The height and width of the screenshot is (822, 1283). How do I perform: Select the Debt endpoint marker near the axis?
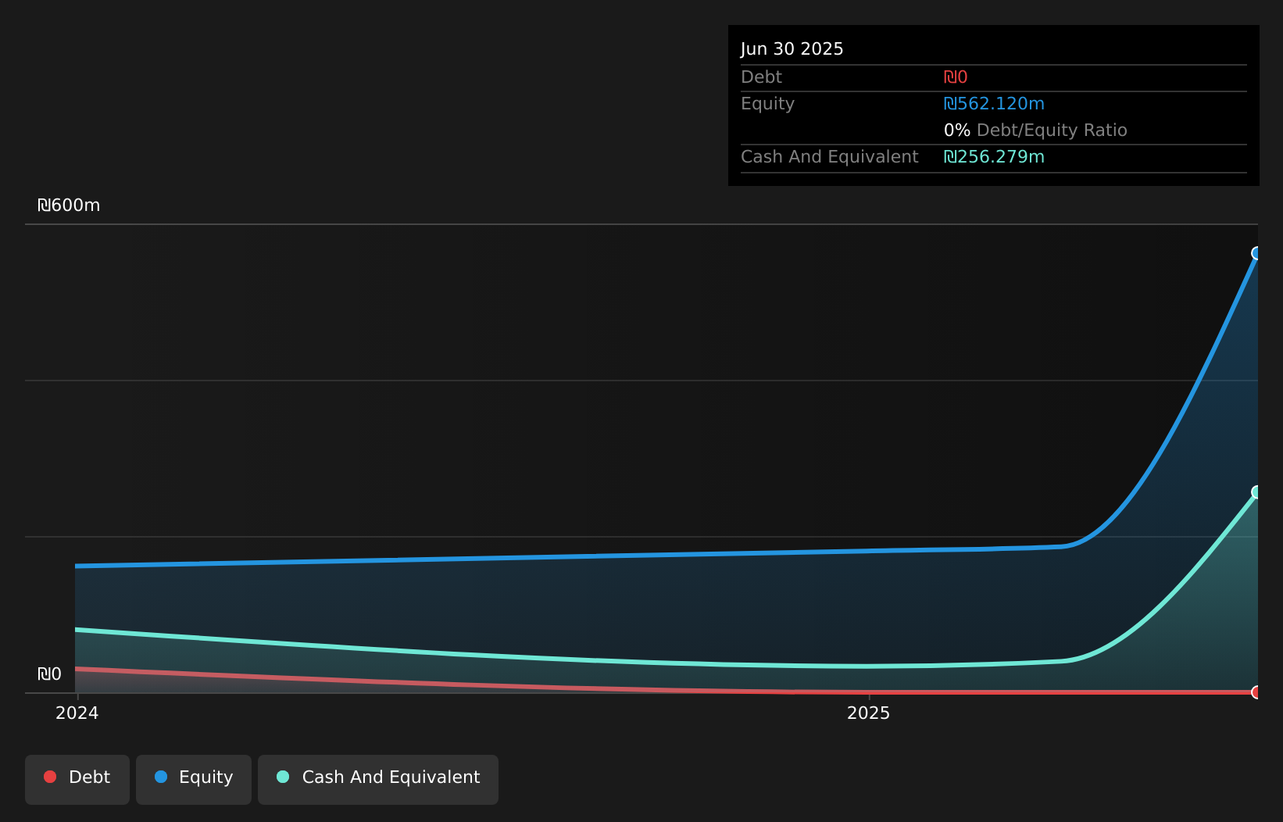tap(1256, 692)
